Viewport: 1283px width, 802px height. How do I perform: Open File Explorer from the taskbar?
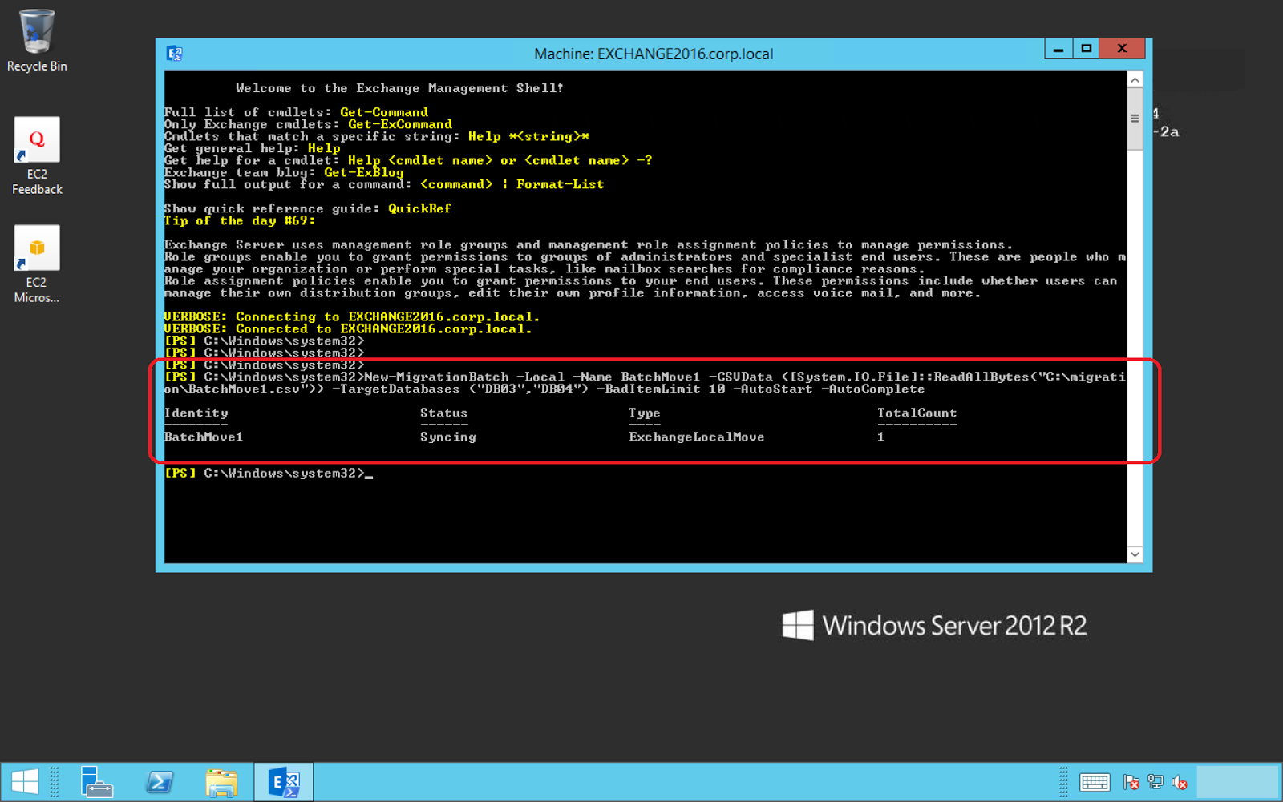point(222,781)
